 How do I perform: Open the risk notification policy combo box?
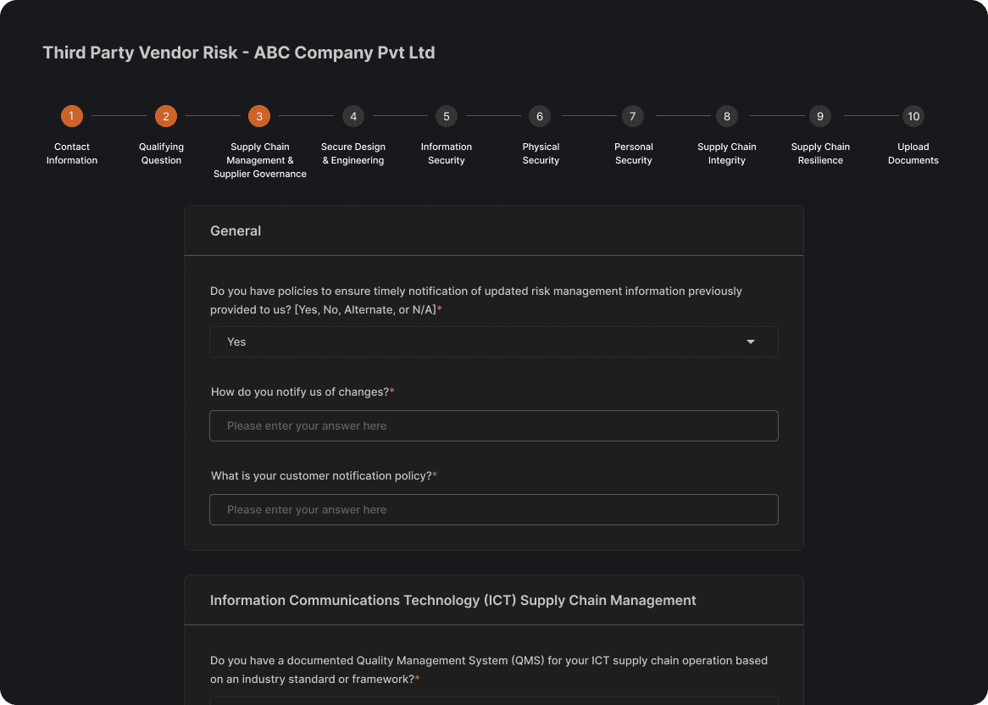point(494,342)
